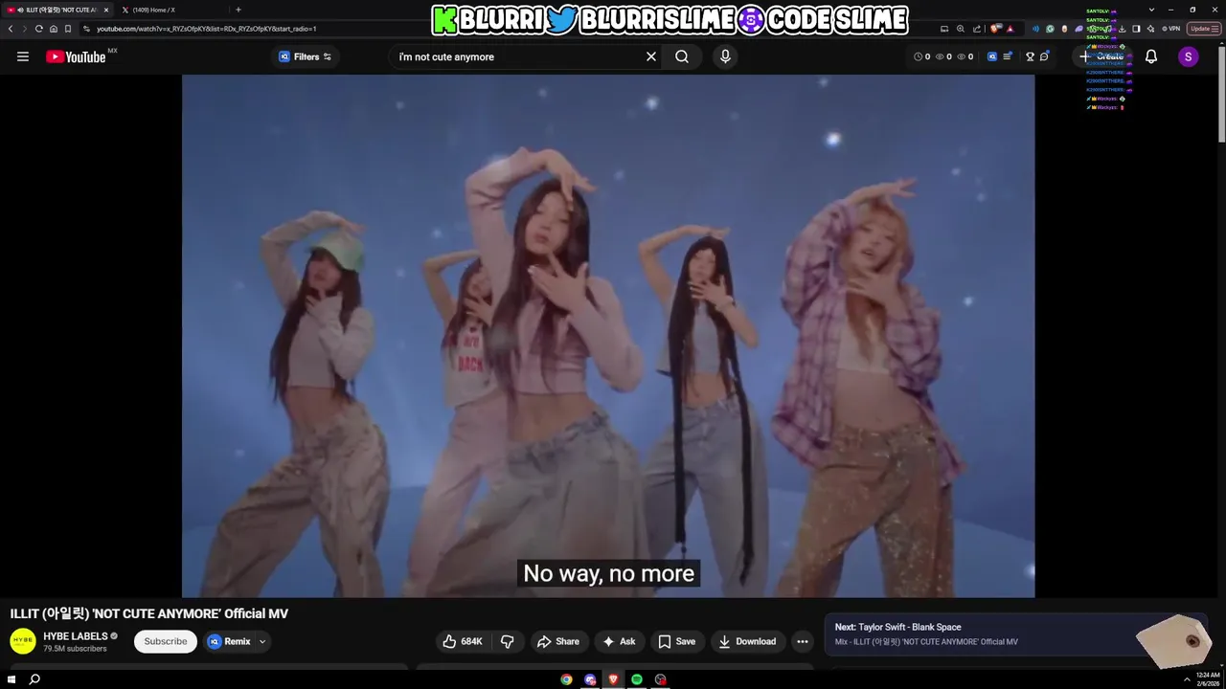Open Windows taskbar search
Viewport: 1226px width, 689px height.
[x=34, y=679]
